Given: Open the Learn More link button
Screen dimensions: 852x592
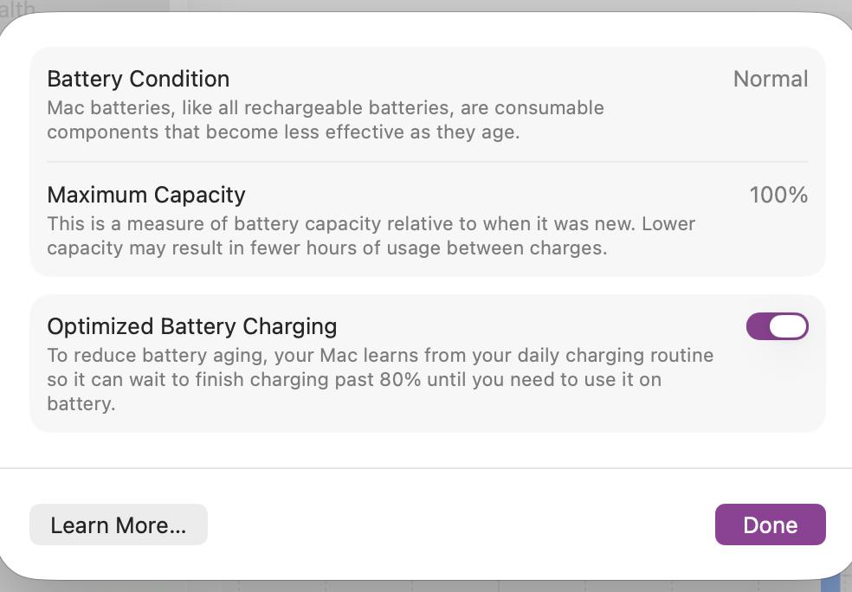Looking at the screenshot, I should coord(119,524).
